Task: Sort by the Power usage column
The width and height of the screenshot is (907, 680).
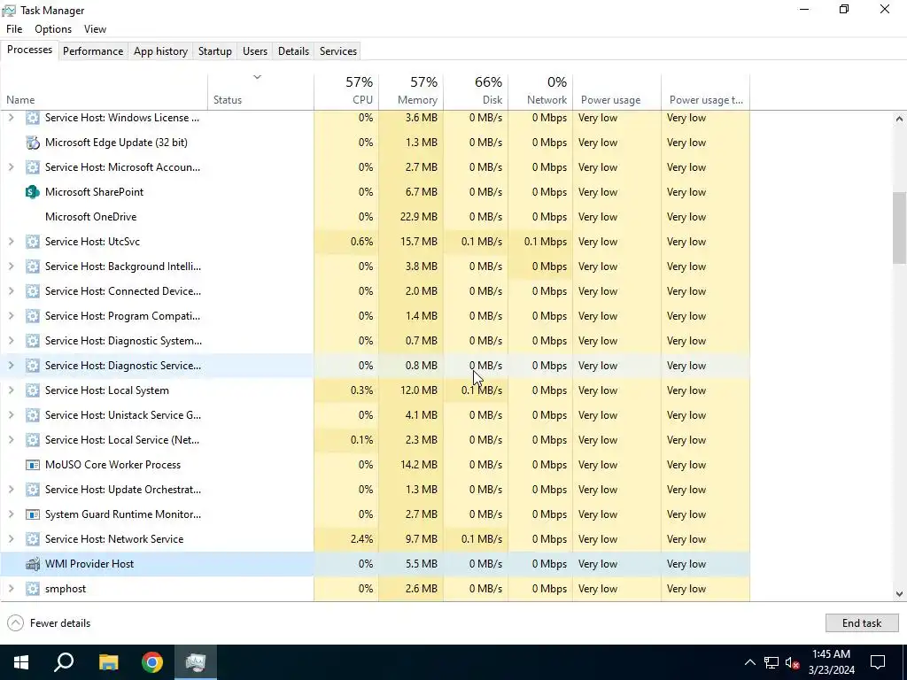Action: (x=617, y=91)
